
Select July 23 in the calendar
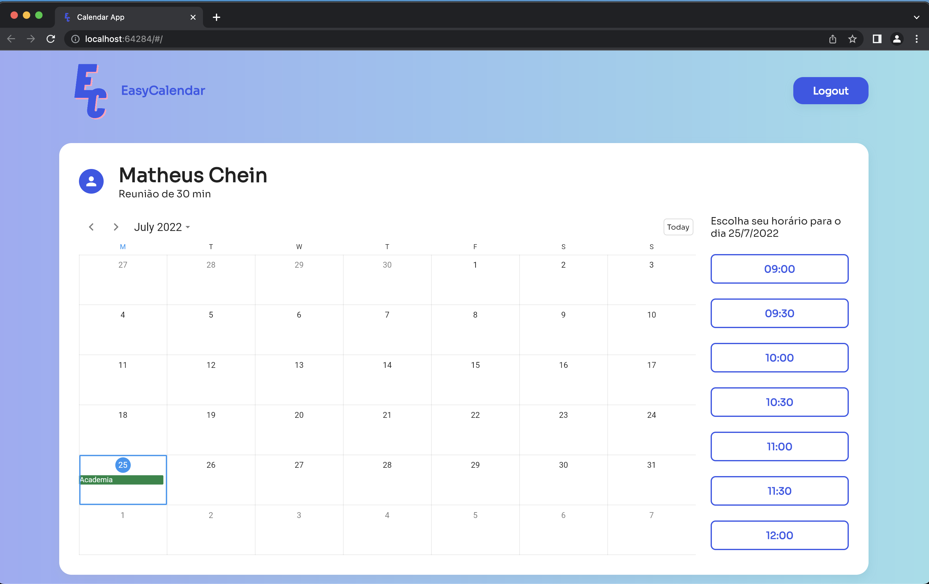563,430
